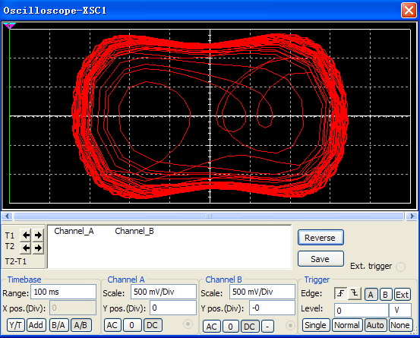Open Channel A Scale field
Image resolution: width=420 pixels, height=338 pixels.
[163, 292]
